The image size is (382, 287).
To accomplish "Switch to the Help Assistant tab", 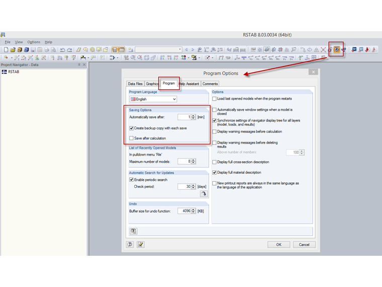I will (x=189, y=84).
